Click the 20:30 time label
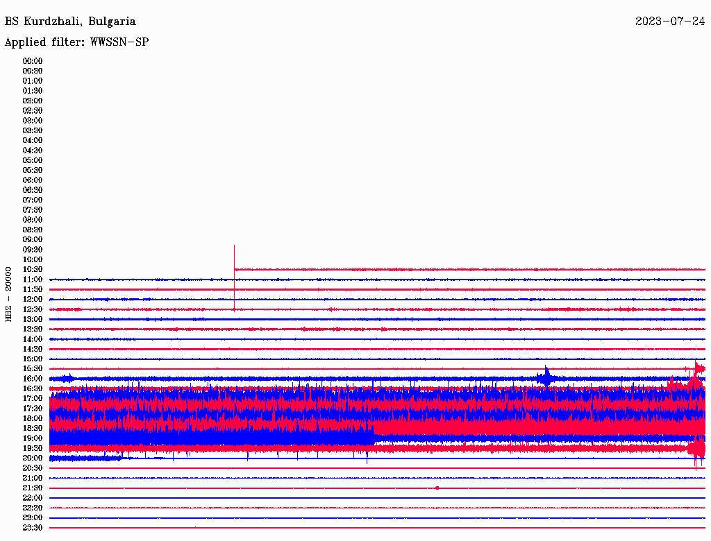Screen dimensions: 711x541 click(x=33, y=468)
